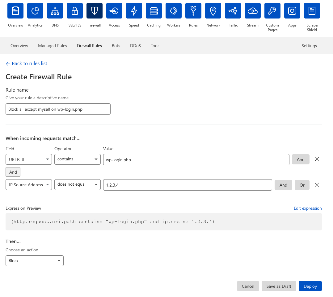This screenshot has height=297, width=333.
Task: Open the Stream cloud icon
Action: pyautogui.click(x=253, y=11)
